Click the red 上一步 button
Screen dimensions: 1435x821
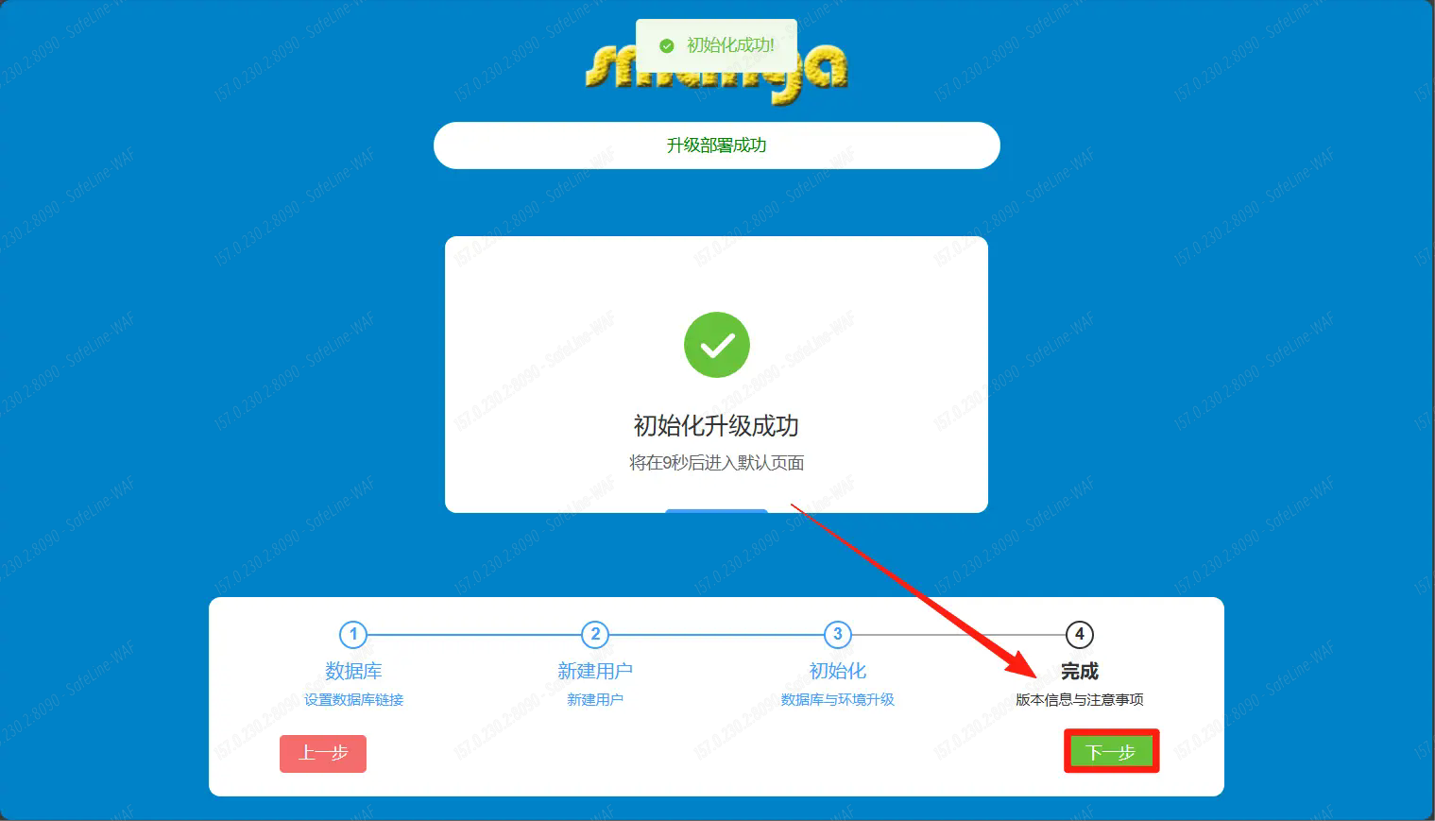(323, 753)
